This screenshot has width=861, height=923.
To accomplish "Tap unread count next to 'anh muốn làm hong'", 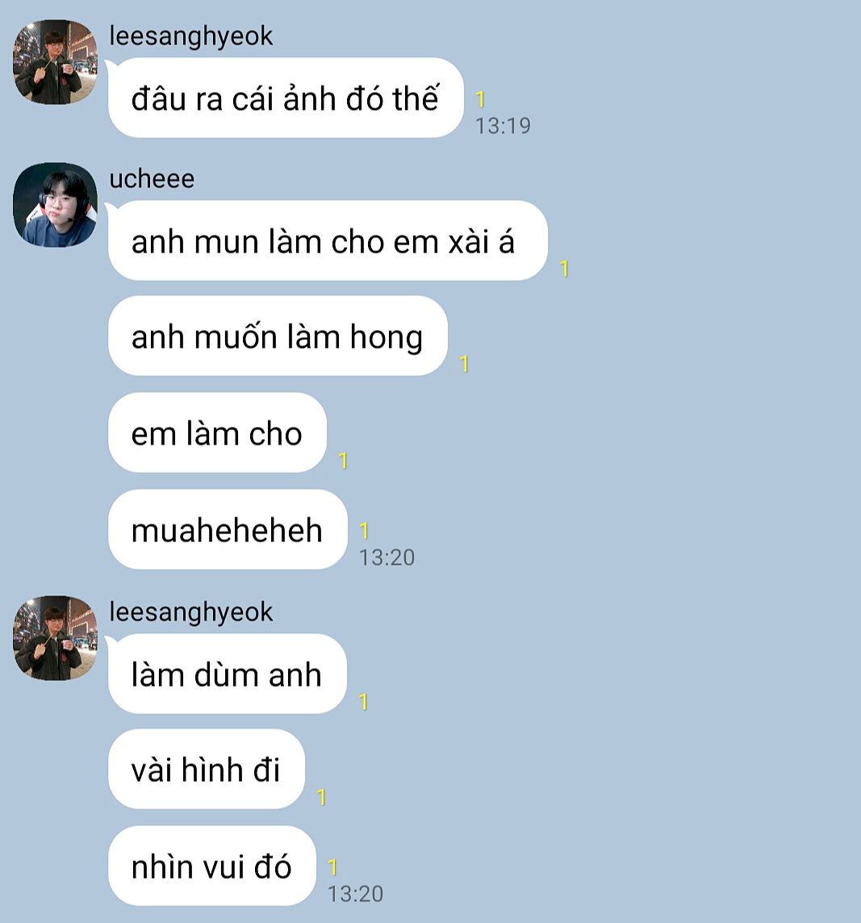I will pyautogui.click(x=465, y=364).
